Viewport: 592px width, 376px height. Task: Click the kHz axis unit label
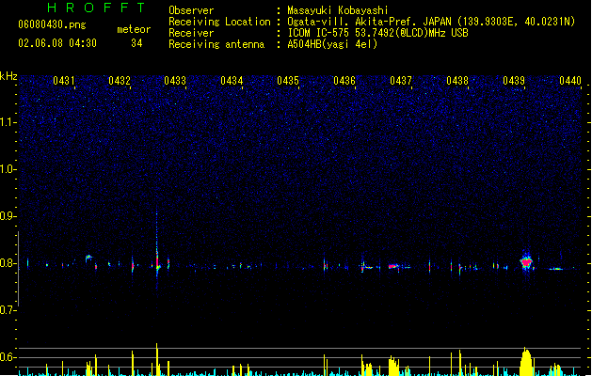coord(8,76)
